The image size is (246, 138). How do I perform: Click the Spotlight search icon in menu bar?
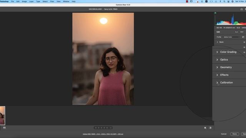224,2
